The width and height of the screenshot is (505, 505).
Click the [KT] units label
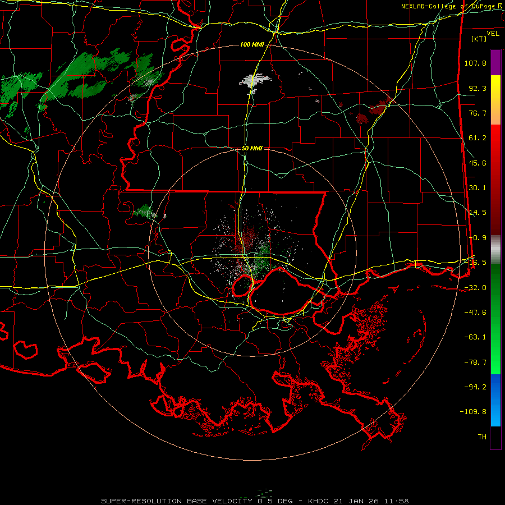(479, 39)
